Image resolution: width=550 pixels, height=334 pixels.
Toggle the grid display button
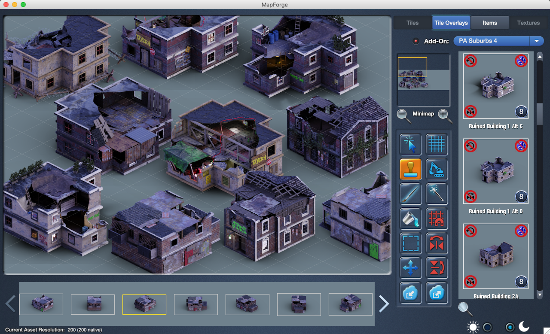(437, 144)
